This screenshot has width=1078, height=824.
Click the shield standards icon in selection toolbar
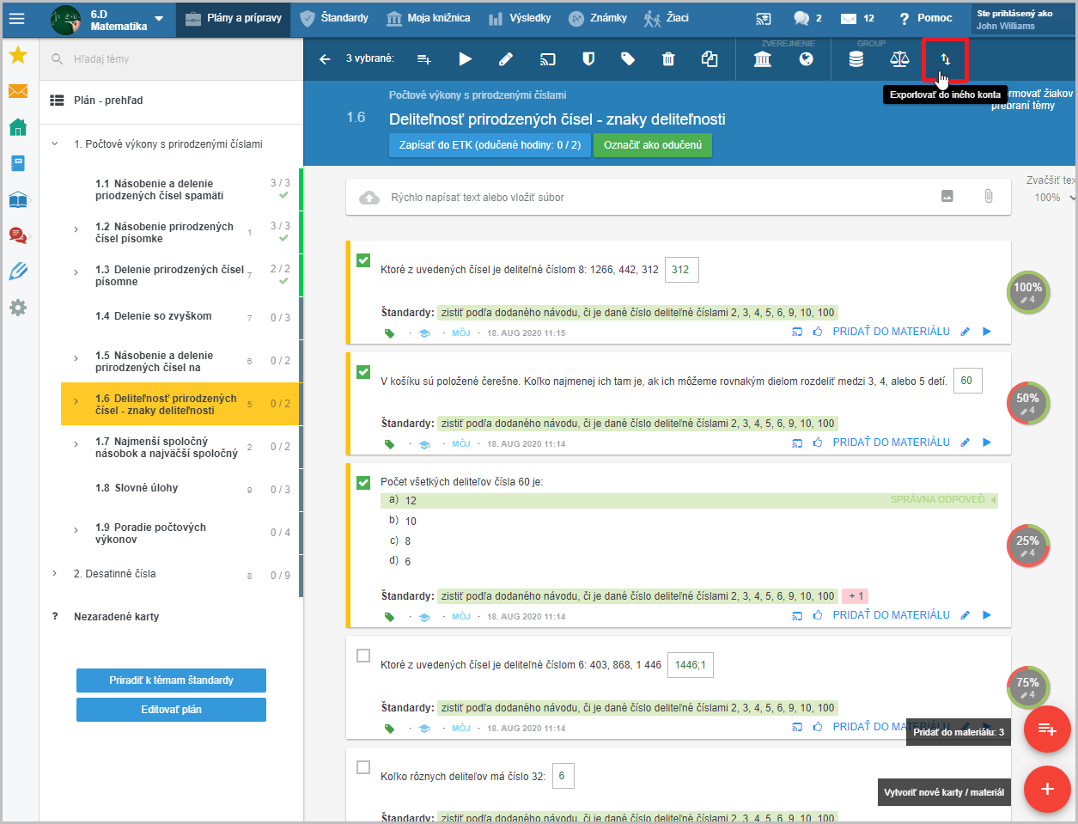pos(588,59)
